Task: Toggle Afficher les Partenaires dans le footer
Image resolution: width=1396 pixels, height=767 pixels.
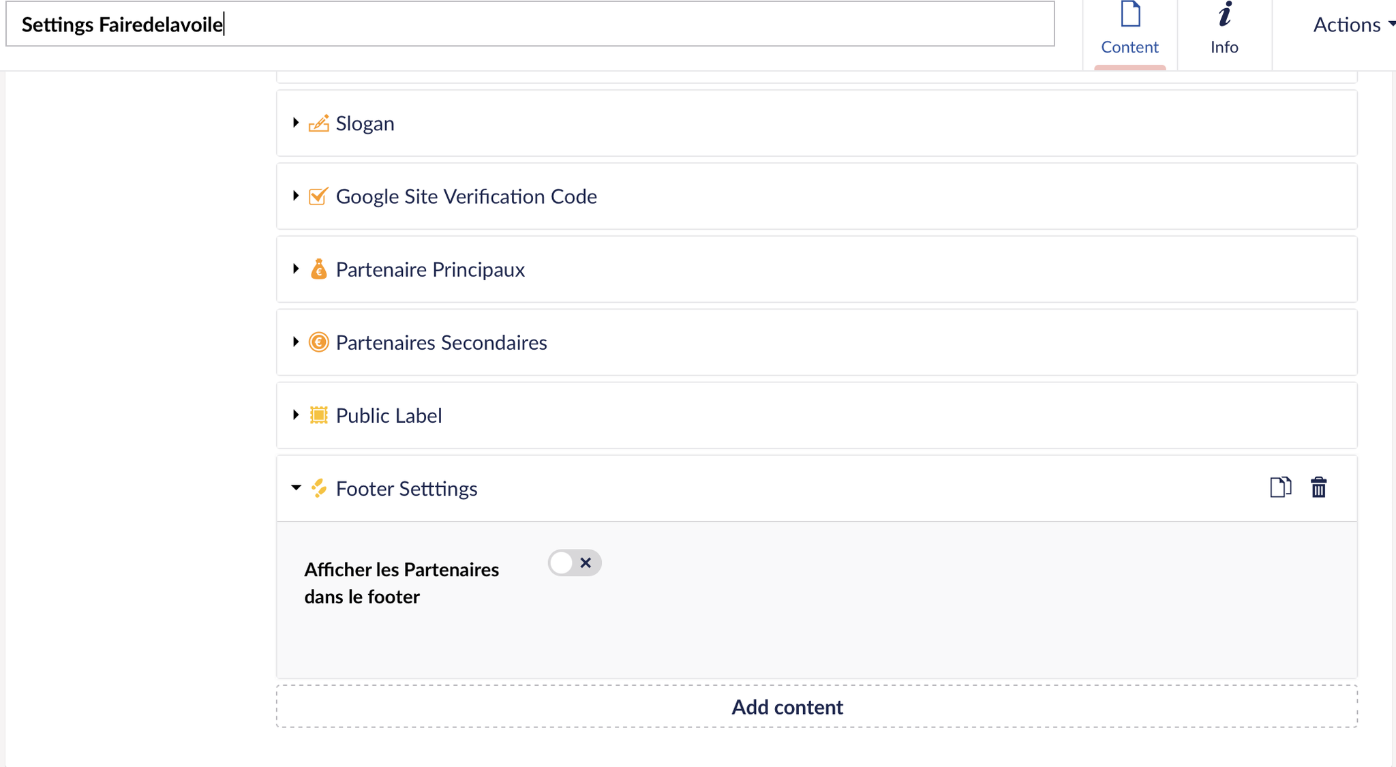Action: (575, 563)
